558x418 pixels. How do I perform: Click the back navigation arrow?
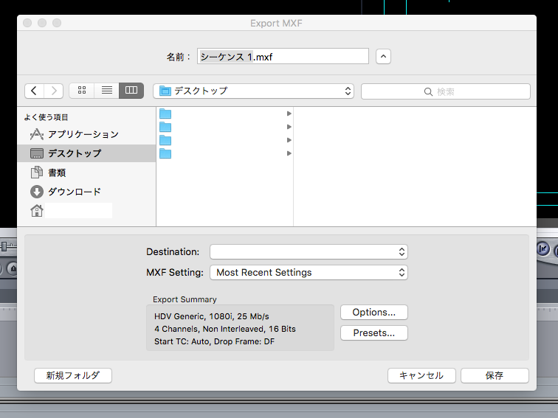(35, 91)
